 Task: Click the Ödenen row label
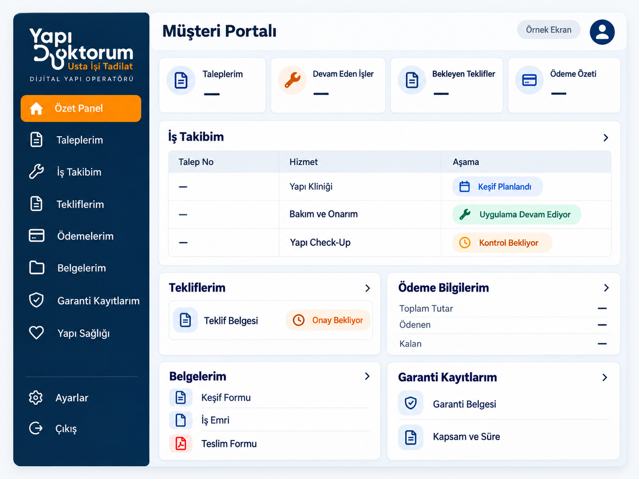(415, 325)
